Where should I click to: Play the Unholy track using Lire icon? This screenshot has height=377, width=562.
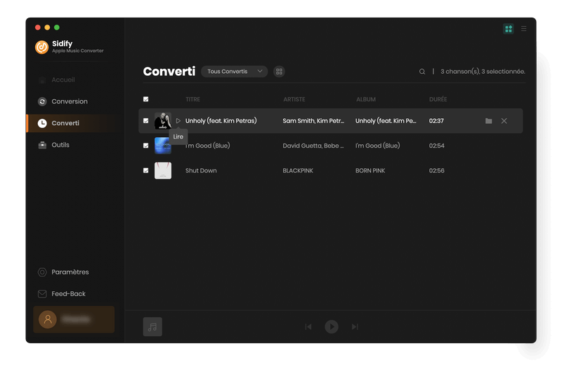[x=178, y=121]
